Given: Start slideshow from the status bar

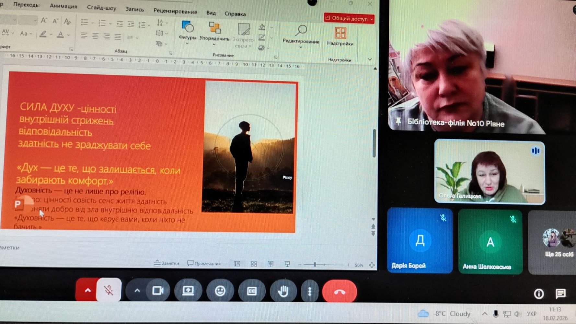Looking at the screenshot, I should coord(287,264).
